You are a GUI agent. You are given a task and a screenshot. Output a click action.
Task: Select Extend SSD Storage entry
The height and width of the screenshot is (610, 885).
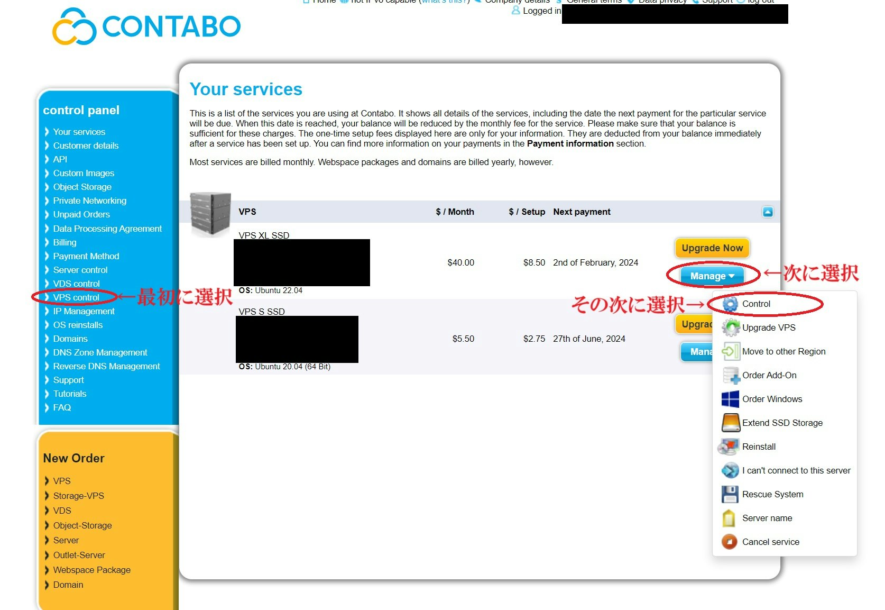point(782,423)
